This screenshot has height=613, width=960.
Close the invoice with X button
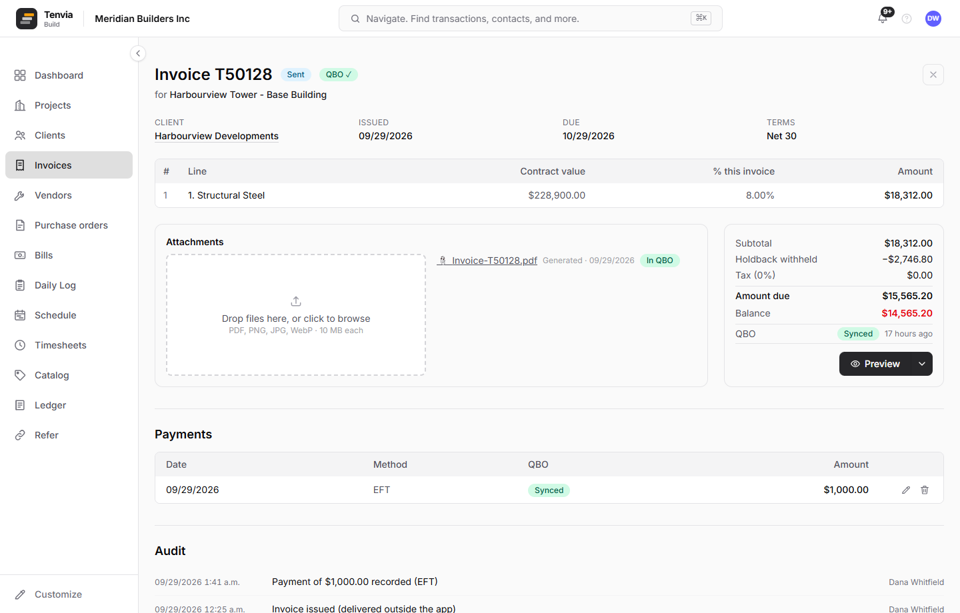coord(933,75)
